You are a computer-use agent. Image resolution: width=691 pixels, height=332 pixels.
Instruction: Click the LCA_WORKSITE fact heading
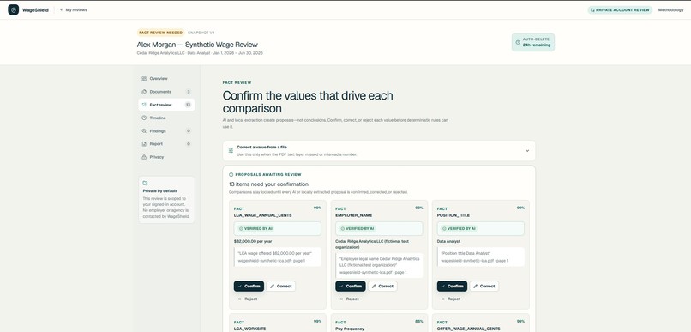tap(249, 329)
